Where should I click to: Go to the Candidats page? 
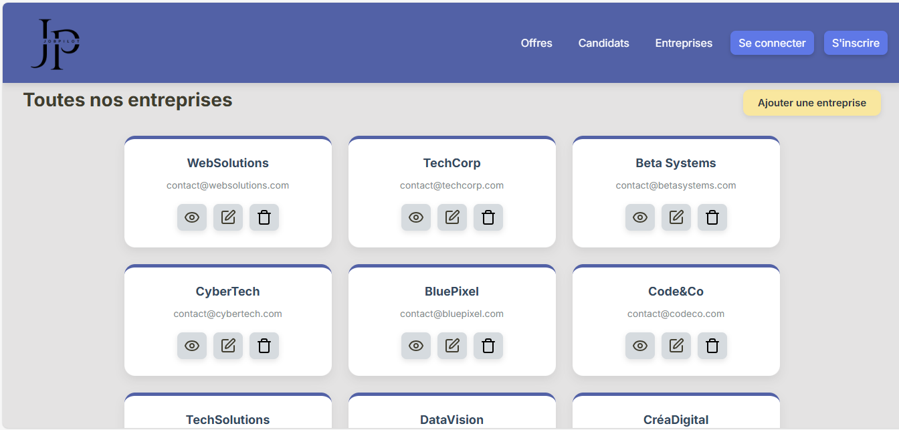coord(603,43)
